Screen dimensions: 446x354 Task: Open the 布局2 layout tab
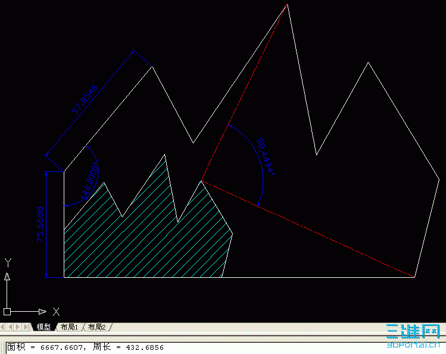96,327
